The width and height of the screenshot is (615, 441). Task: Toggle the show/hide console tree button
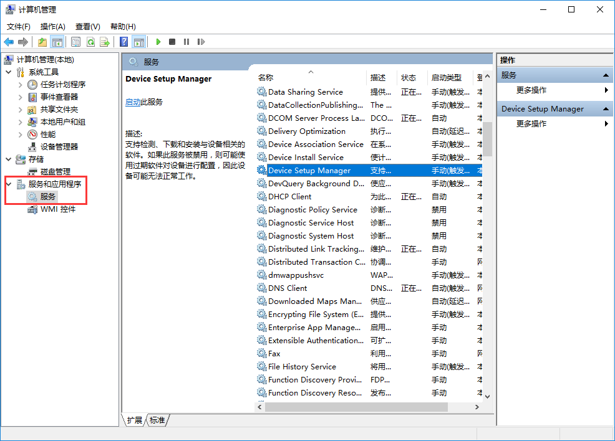point(57,42)
